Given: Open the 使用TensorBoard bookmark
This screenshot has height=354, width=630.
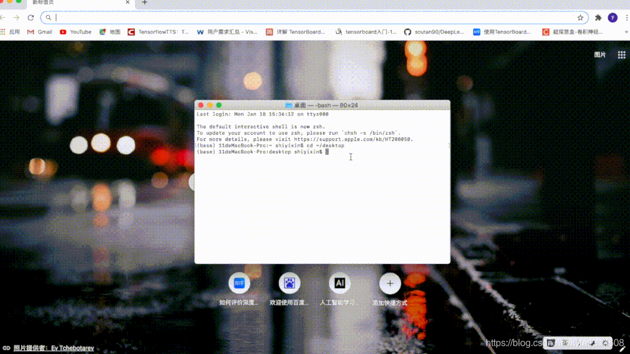Looking at the screenshot, I should point(502,32).
